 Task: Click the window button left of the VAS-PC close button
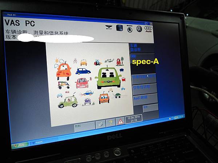point(146,23)
